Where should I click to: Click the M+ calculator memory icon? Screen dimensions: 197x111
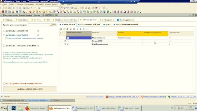[x=96, y=8]
